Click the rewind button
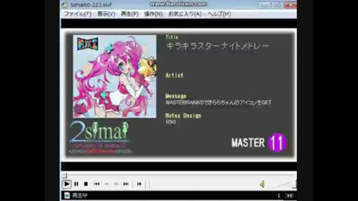Viewport: 358px width, 201px height. tap(107, 184)
